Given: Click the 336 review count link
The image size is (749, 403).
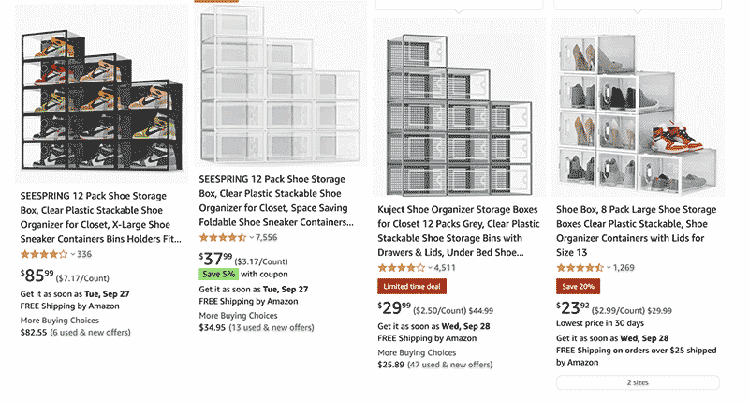Looking at the screenshot, I should pyautogui.click(x=84, y=254).
